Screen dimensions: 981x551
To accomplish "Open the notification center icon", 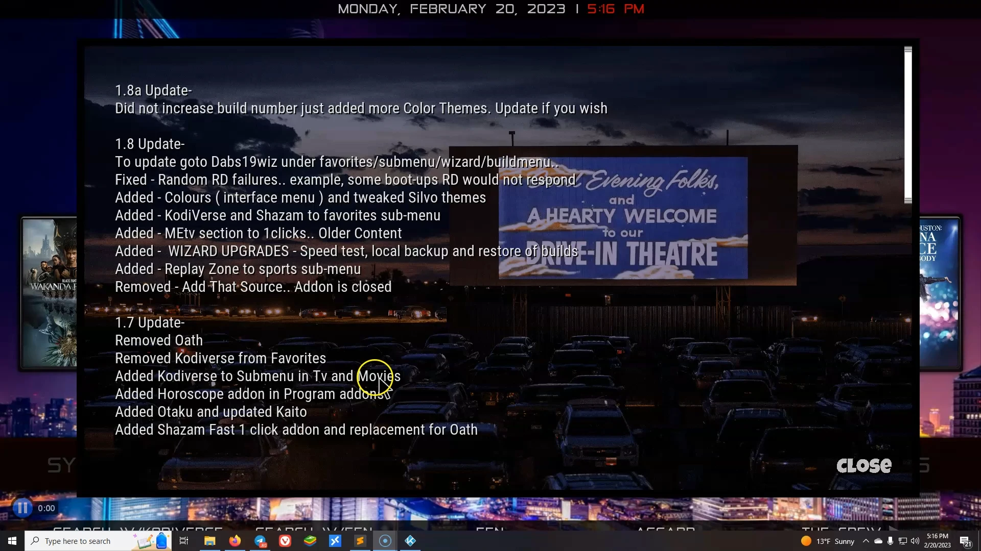I will click(965, 541).
